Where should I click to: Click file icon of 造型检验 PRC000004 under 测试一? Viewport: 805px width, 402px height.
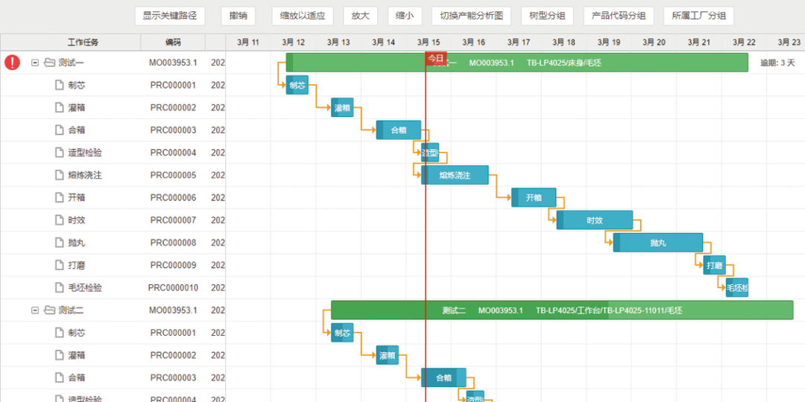(x=59, y=153)
